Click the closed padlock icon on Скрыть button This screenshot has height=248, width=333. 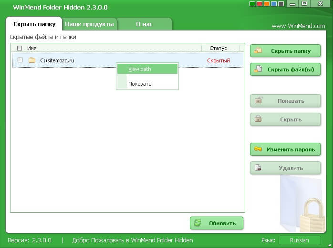pyautogui.click(x=258, y=119)
